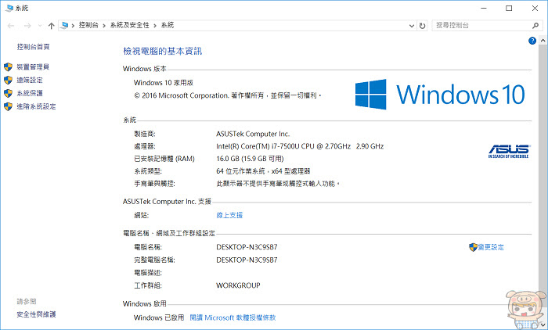Select WORKGROUP value text

[x=238, y=285]
